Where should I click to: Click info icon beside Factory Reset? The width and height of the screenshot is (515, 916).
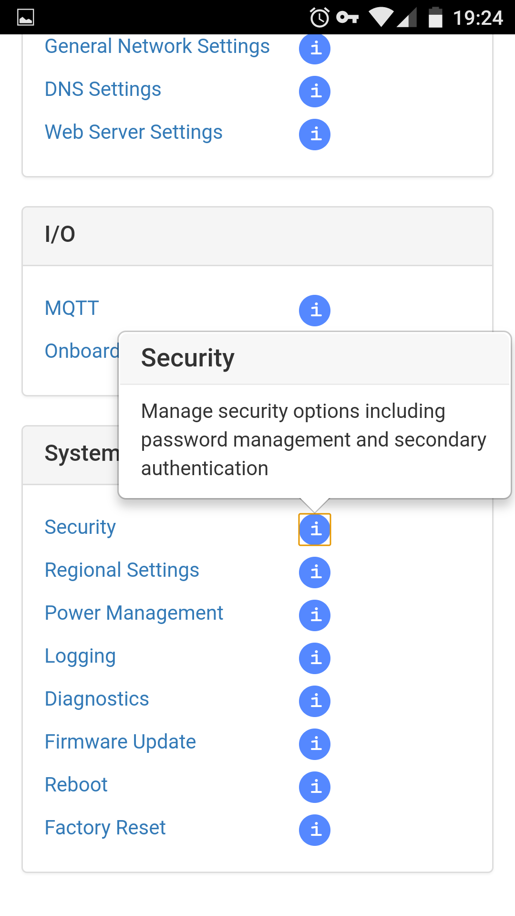pyautogui.click(x=315, y=830)
